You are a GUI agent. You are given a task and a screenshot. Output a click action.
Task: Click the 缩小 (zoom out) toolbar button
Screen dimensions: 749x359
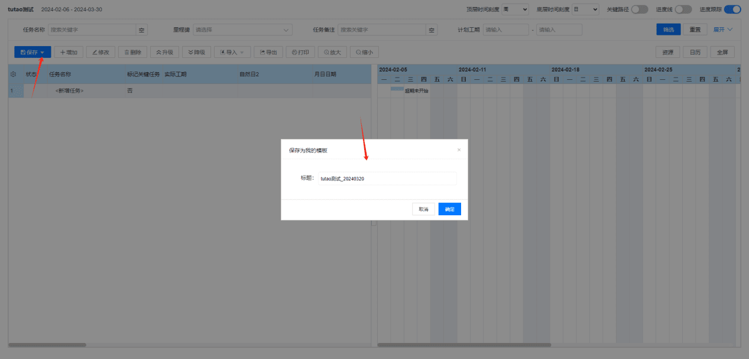pyautogui.click(x=364, y=52)
